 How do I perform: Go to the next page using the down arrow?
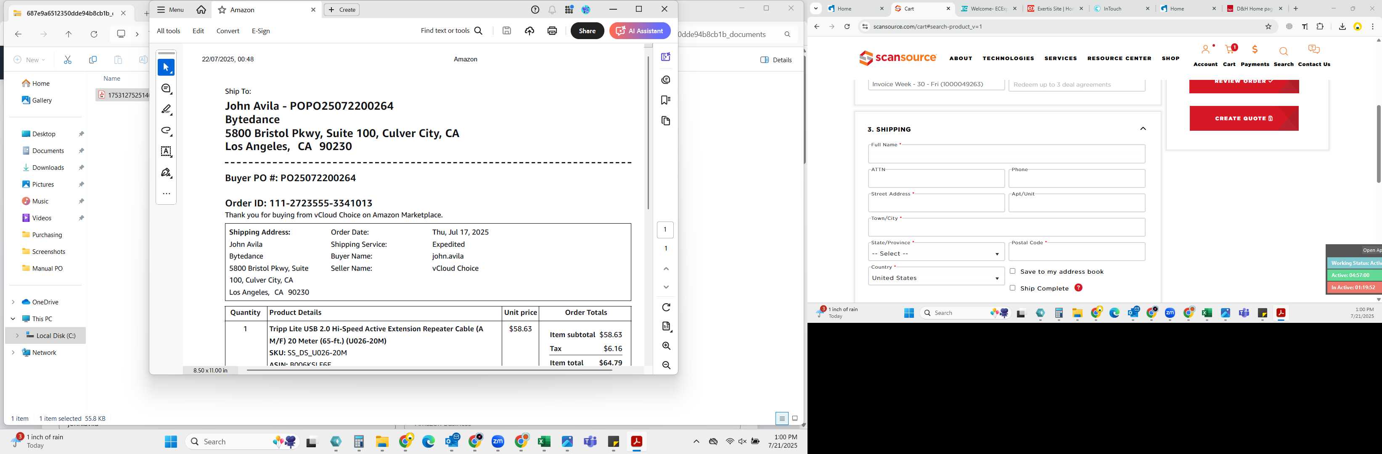coord(666,287)
